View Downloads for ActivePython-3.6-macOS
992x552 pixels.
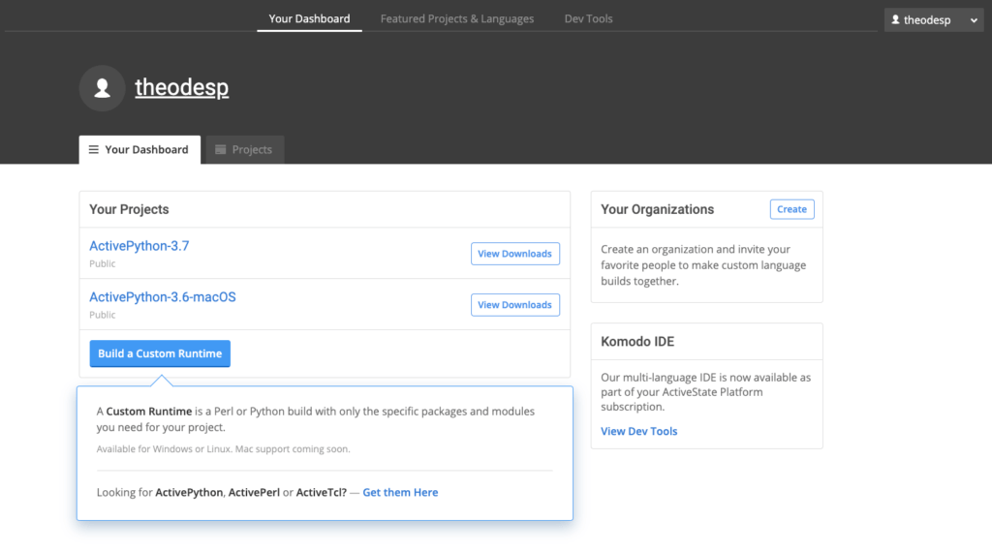click(514, 305)
